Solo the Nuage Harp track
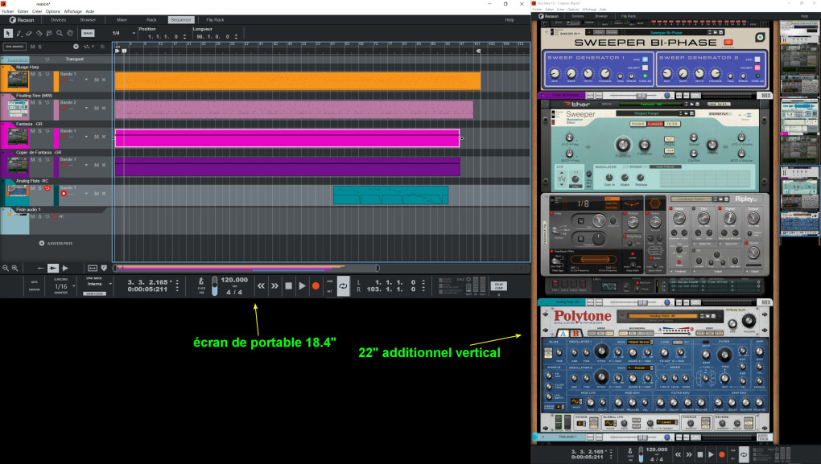This screenshot has width=821, height=464. pos(39,74)
